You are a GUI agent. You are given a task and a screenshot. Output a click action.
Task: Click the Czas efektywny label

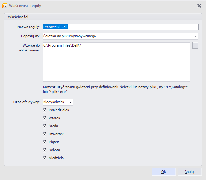pos(27,102)
